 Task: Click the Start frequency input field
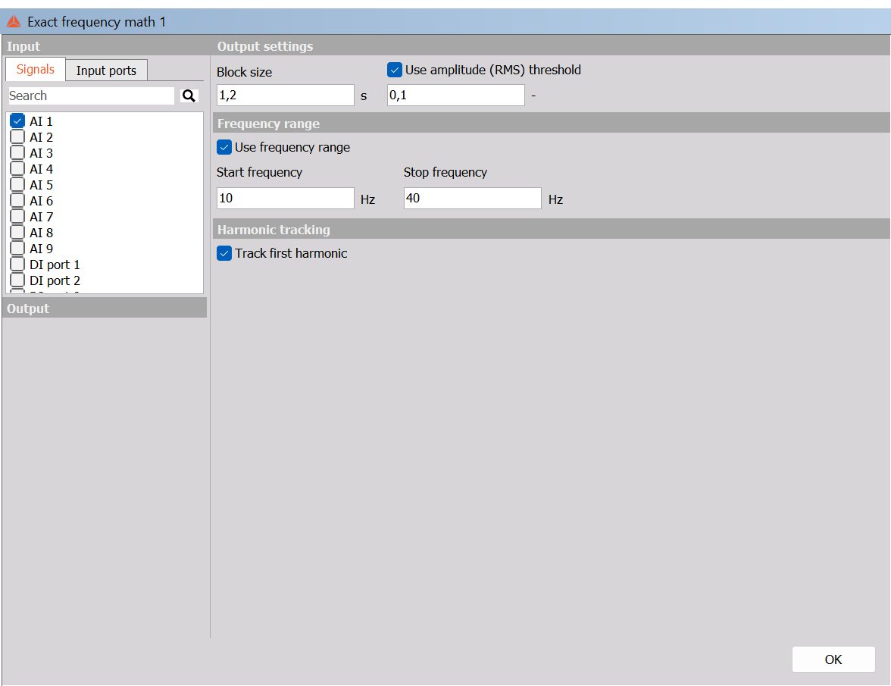pyautogui.click(x=285, y=199)
